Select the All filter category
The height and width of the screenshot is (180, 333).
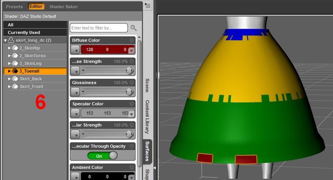(x=35, y=25)
